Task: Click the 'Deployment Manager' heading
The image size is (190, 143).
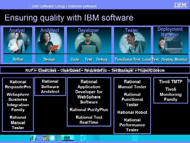Action: (x=170, y=32)
